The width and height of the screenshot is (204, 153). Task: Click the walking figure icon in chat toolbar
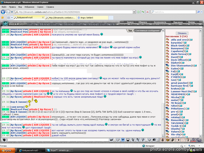pyautogui.click(x=133, y=140)
